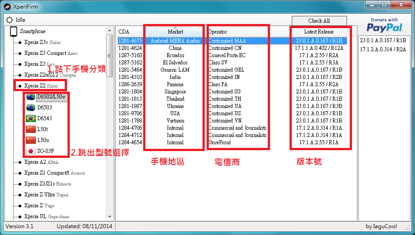Expand the Xperia A2 Altair node
The width and height of the screenshot is (415, 235).
tap(41, 162)
